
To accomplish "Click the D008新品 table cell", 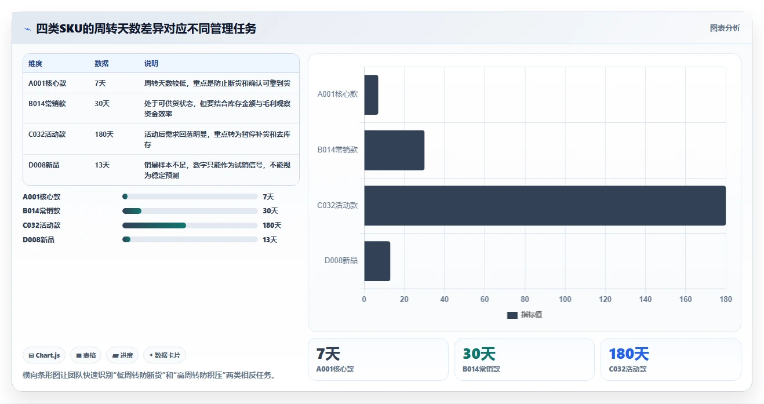I will (43, 165).
